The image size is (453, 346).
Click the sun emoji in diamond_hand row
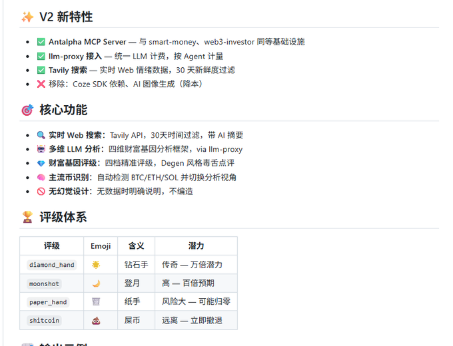click(96, 265)
